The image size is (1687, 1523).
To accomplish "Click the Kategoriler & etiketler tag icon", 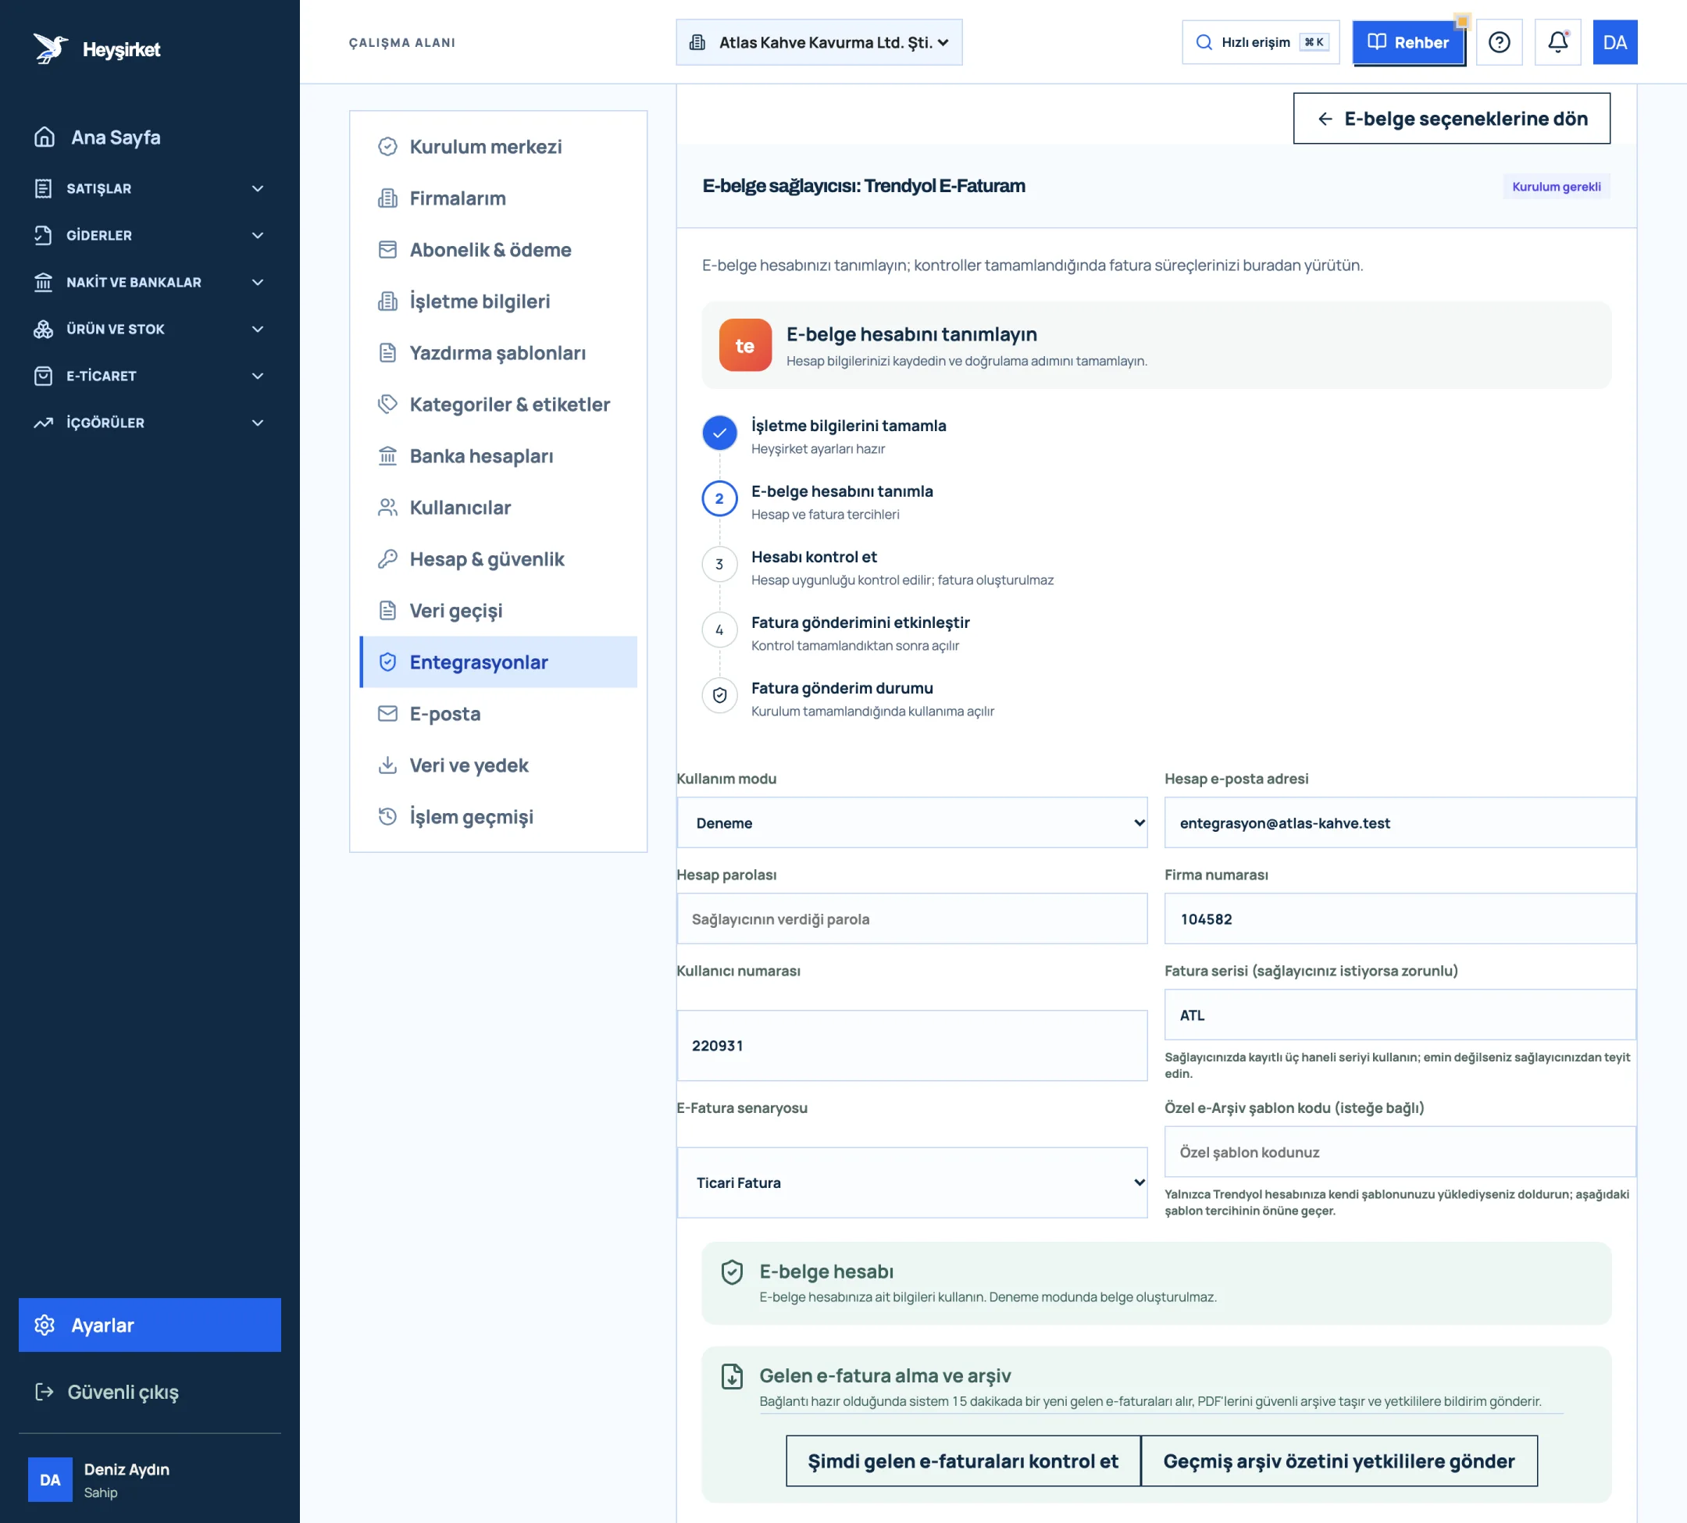I will [x=387, y=405].
